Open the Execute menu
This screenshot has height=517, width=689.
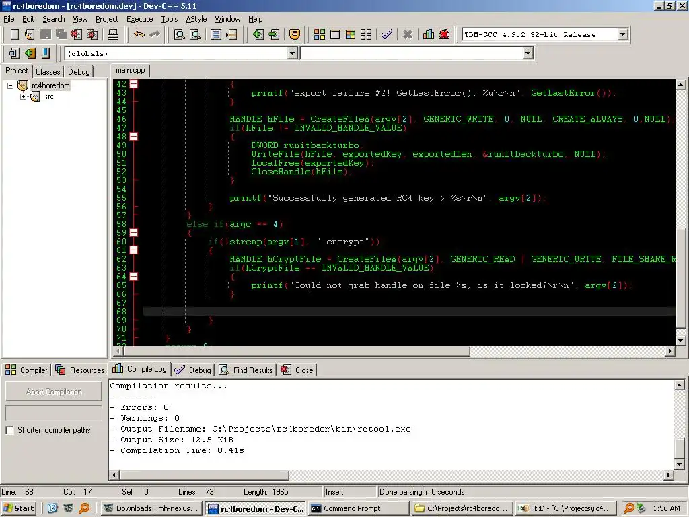(140, 19)
